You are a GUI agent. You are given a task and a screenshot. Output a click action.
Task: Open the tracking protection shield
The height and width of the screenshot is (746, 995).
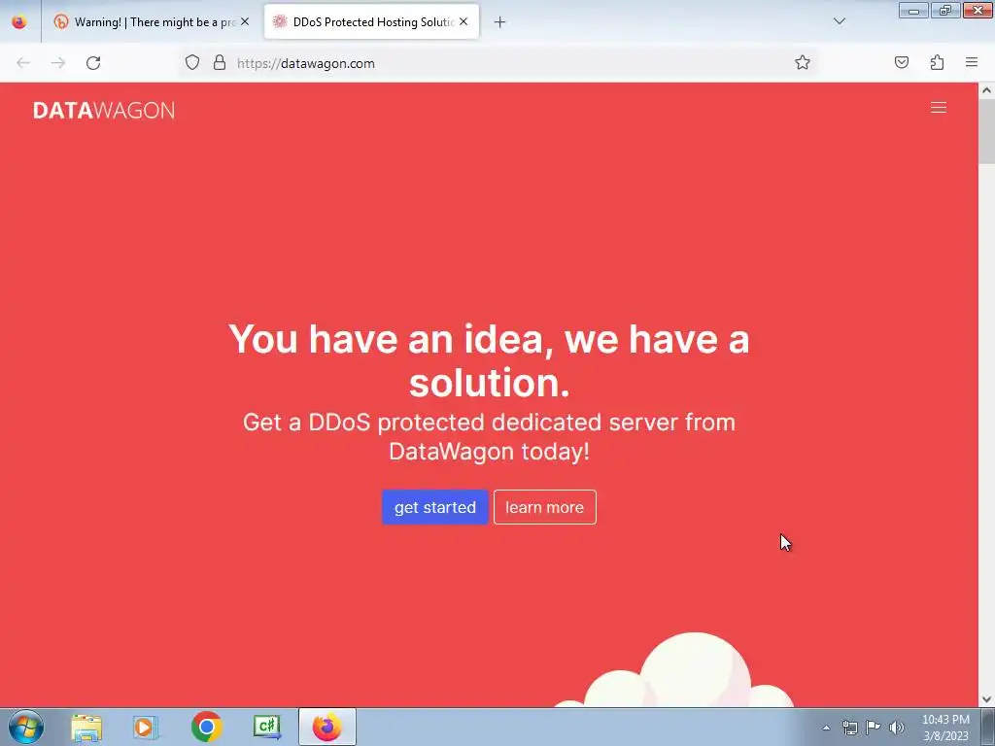192,63
